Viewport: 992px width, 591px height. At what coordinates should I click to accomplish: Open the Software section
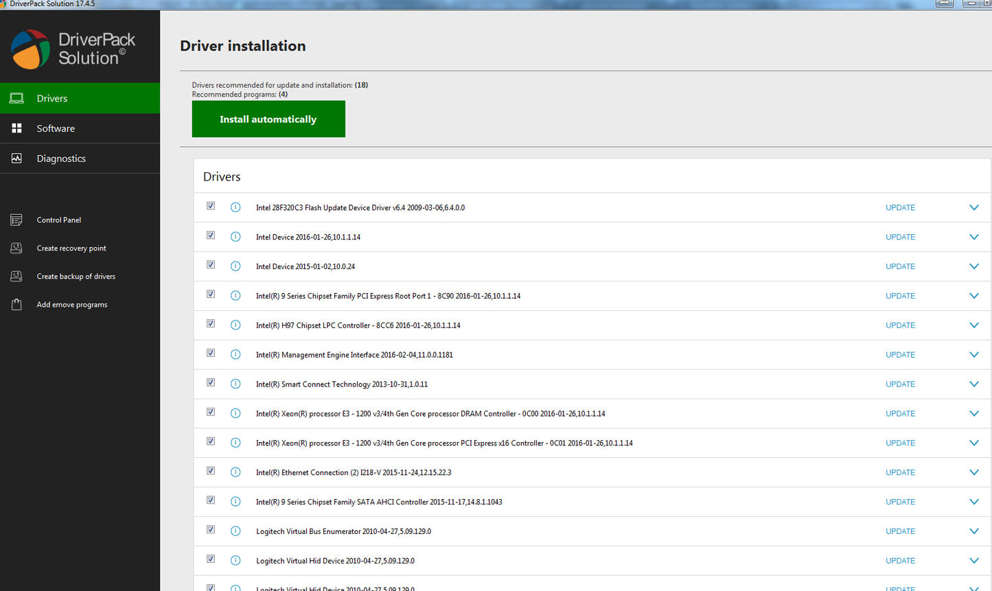[56, 128]
